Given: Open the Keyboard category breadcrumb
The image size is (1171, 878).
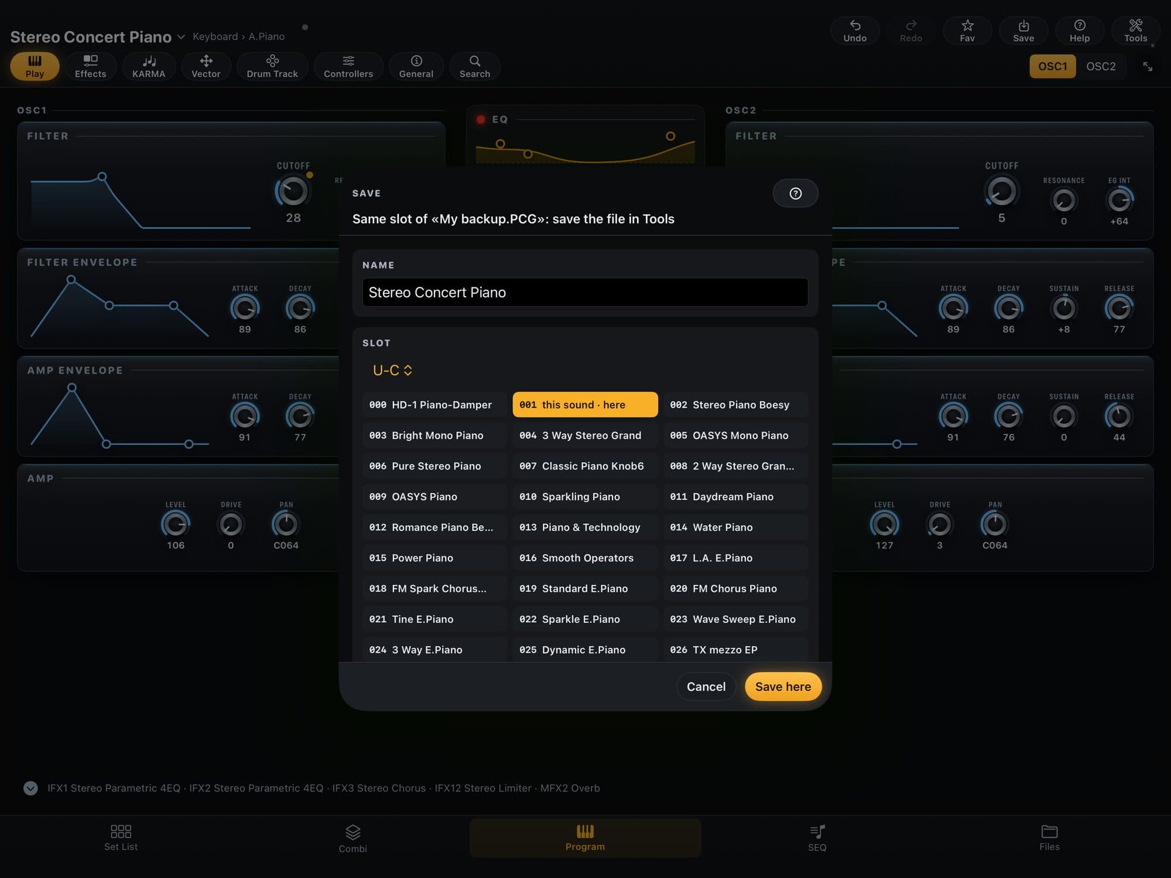Looking at the screenshot, I should 215,36.
